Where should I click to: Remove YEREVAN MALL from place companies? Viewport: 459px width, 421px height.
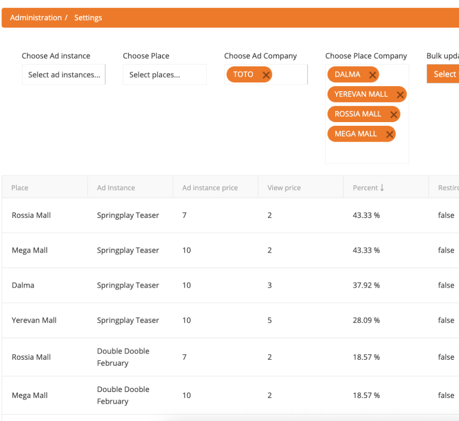pyautogui.click(x=400, y=94)
